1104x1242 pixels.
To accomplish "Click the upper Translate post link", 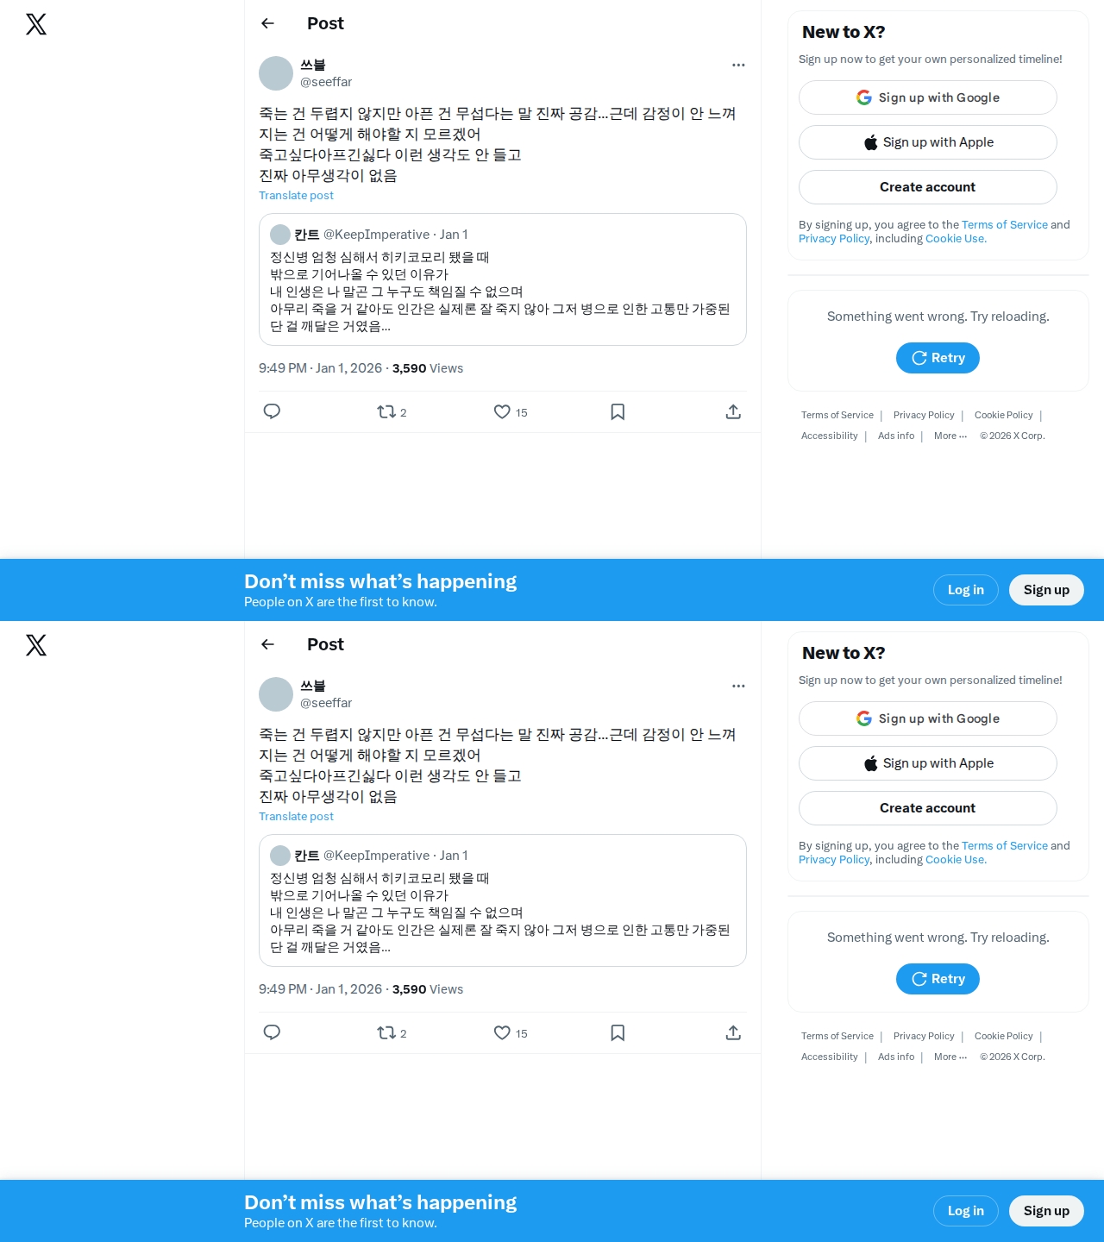I will (296, 196).
